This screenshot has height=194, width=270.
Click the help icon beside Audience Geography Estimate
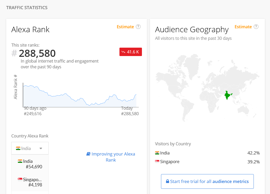[x=256, y=27]
